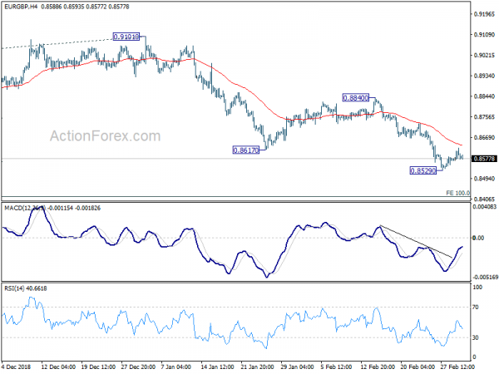Click the 19 Dec 12:00 date label
This screenshot has height=374, width=499.
tap(98, 367)
